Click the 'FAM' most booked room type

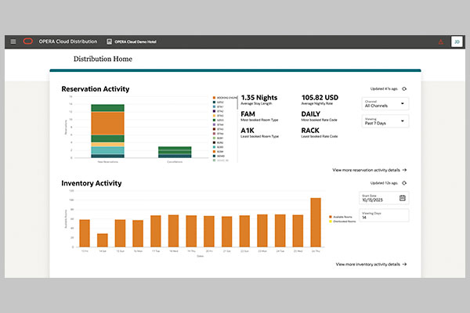tap(248, 114)
